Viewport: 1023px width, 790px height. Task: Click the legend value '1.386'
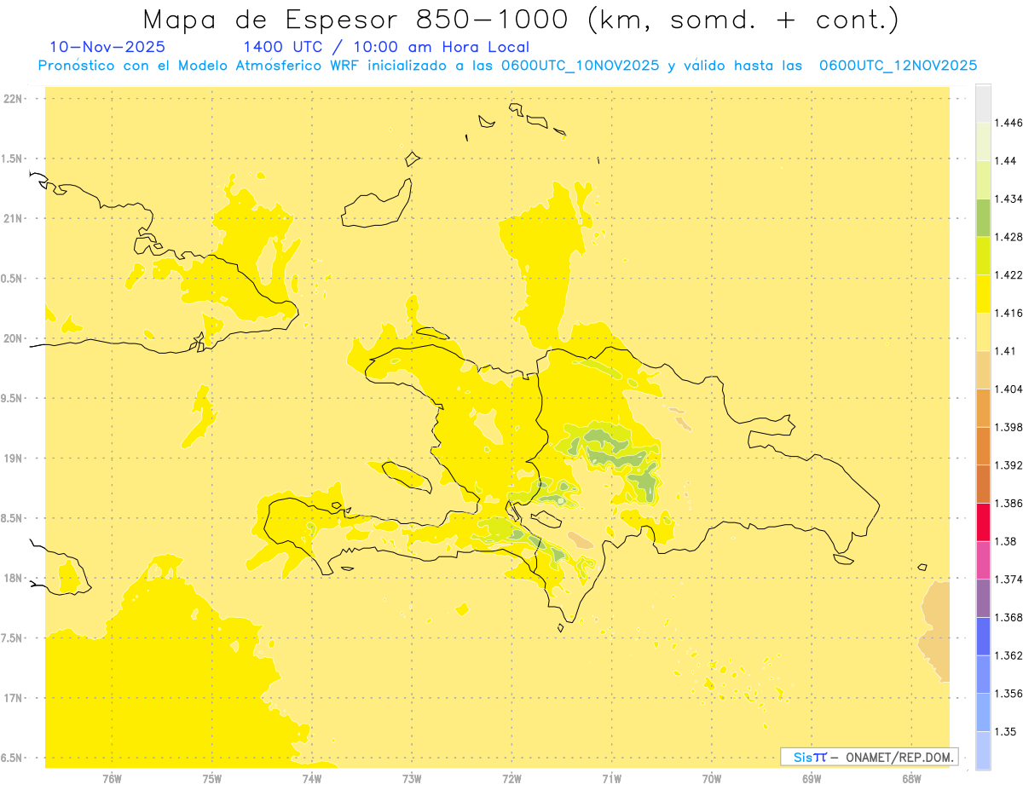[1009, 504]
